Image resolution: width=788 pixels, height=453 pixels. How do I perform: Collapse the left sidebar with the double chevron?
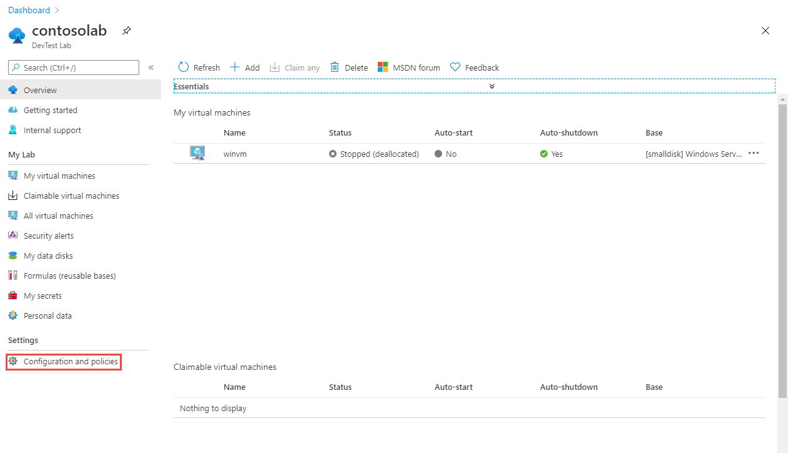coord(151,67)
